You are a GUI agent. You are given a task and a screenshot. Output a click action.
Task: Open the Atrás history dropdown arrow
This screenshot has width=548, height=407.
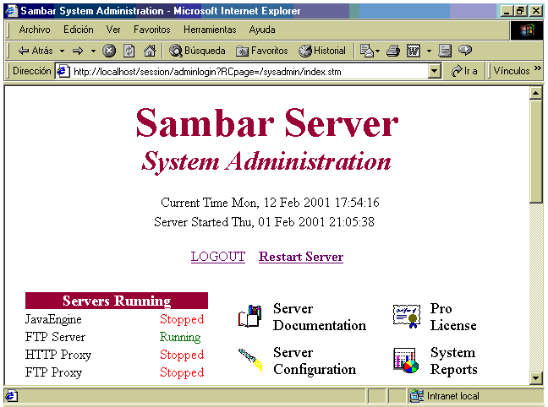click(x=62, y=51)
